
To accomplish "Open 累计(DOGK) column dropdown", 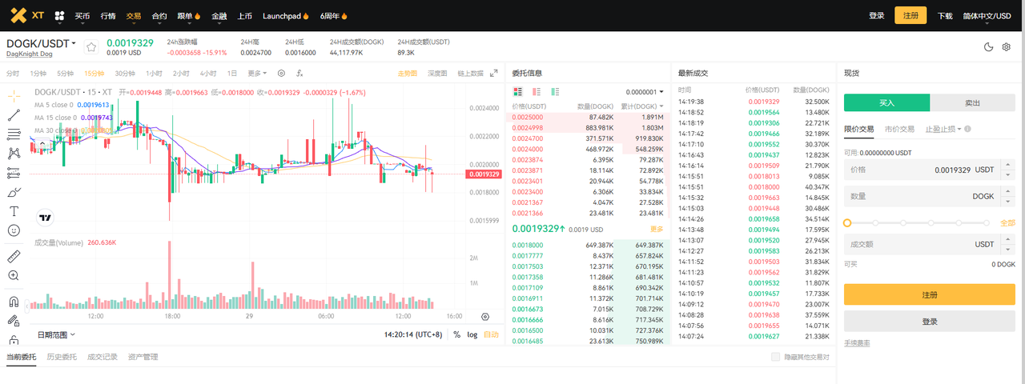I will click(643, 106).
